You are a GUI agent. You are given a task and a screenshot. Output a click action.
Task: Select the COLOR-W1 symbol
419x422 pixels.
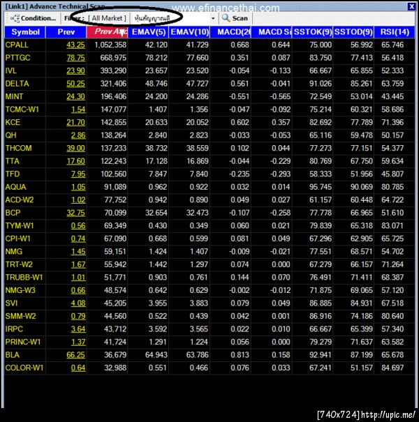coord(24,368)
